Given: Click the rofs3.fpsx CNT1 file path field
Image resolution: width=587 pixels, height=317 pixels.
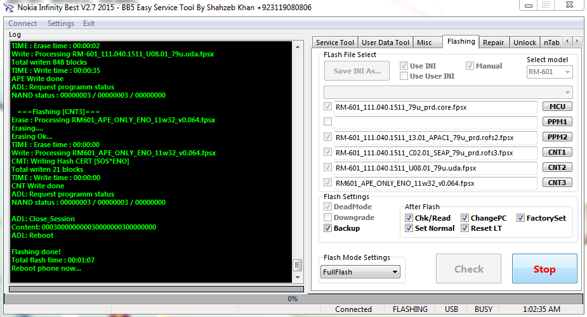Looking at the screenshot, I should click(435, 153).
